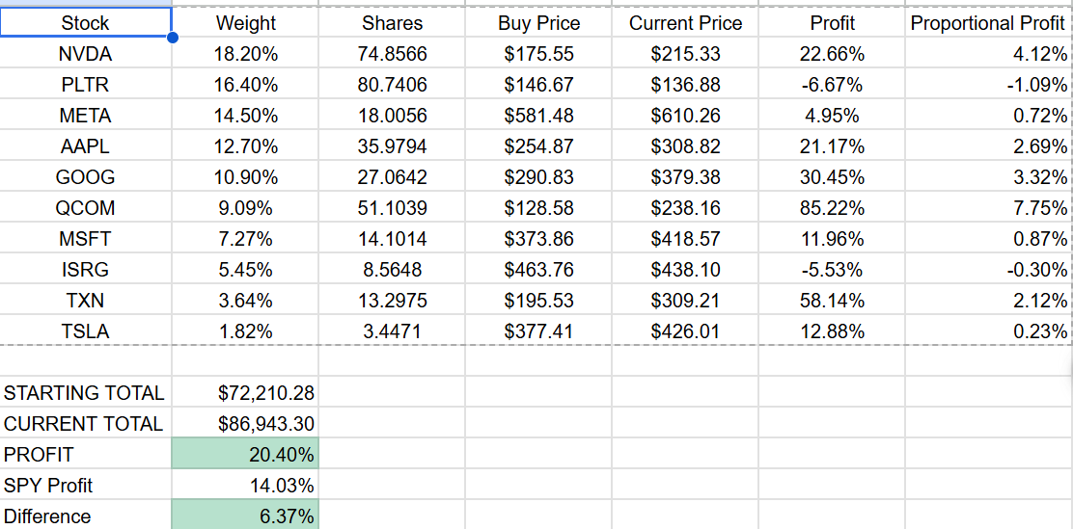This screenshot has width=1073, height=529.
Task: Click profit value -6.67%
Action: 832,85
